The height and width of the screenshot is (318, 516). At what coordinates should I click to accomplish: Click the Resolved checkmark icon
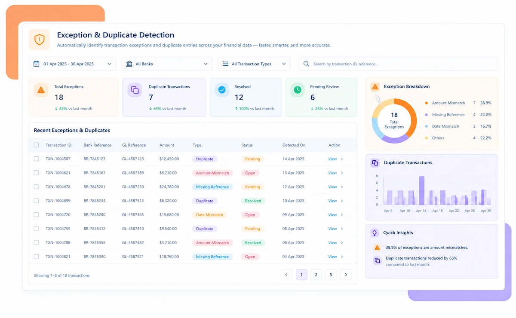coord(222,90)
